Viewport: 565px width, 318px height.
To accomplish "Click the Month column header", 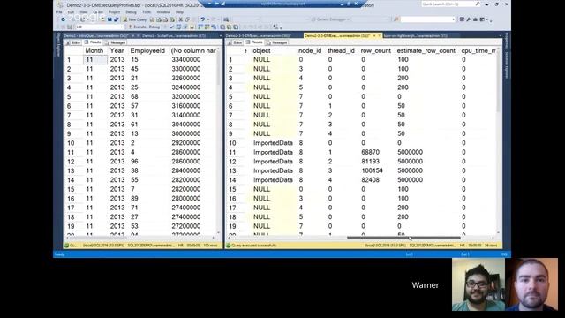I will [x=94, y=51].
